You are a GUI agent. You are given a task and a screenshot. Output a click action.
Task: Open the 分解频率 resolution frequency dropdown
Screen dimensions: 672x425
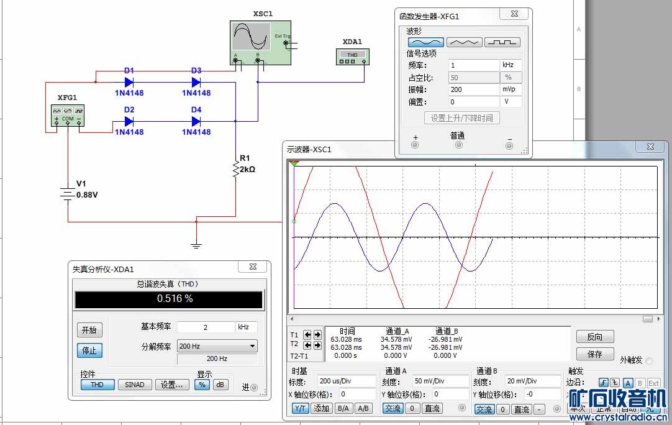[217, 346]
